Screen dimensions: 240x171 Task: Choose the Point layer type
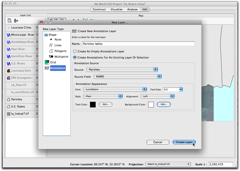56,39
